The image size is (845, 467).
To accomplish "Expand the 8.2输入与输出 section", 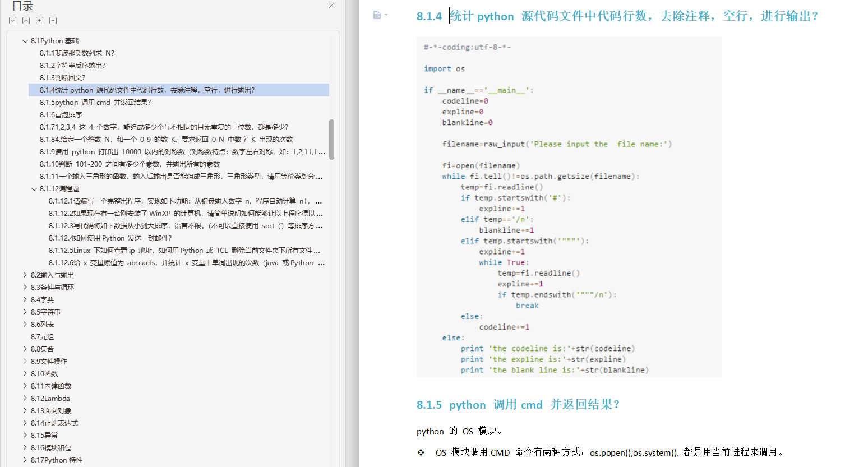I will [25, 275].
